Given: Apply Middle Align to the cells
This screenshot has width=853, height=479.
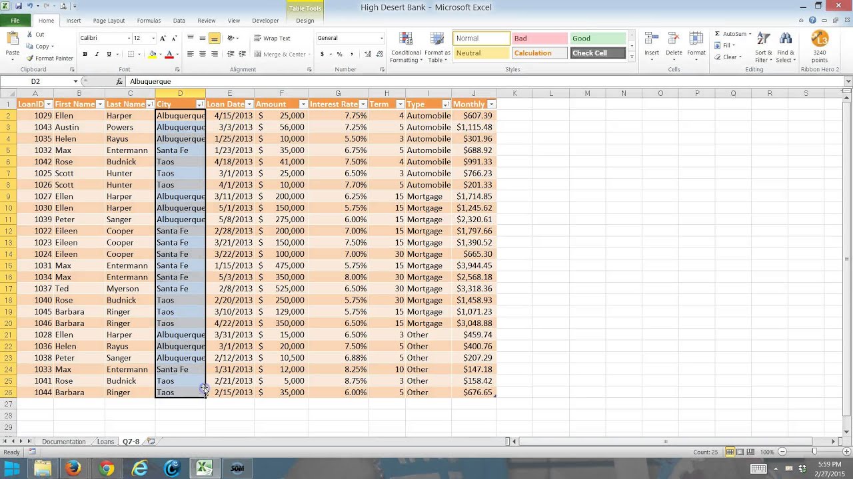Looking at the screenshot, I should pyautogui.click(x=203, y=38).
